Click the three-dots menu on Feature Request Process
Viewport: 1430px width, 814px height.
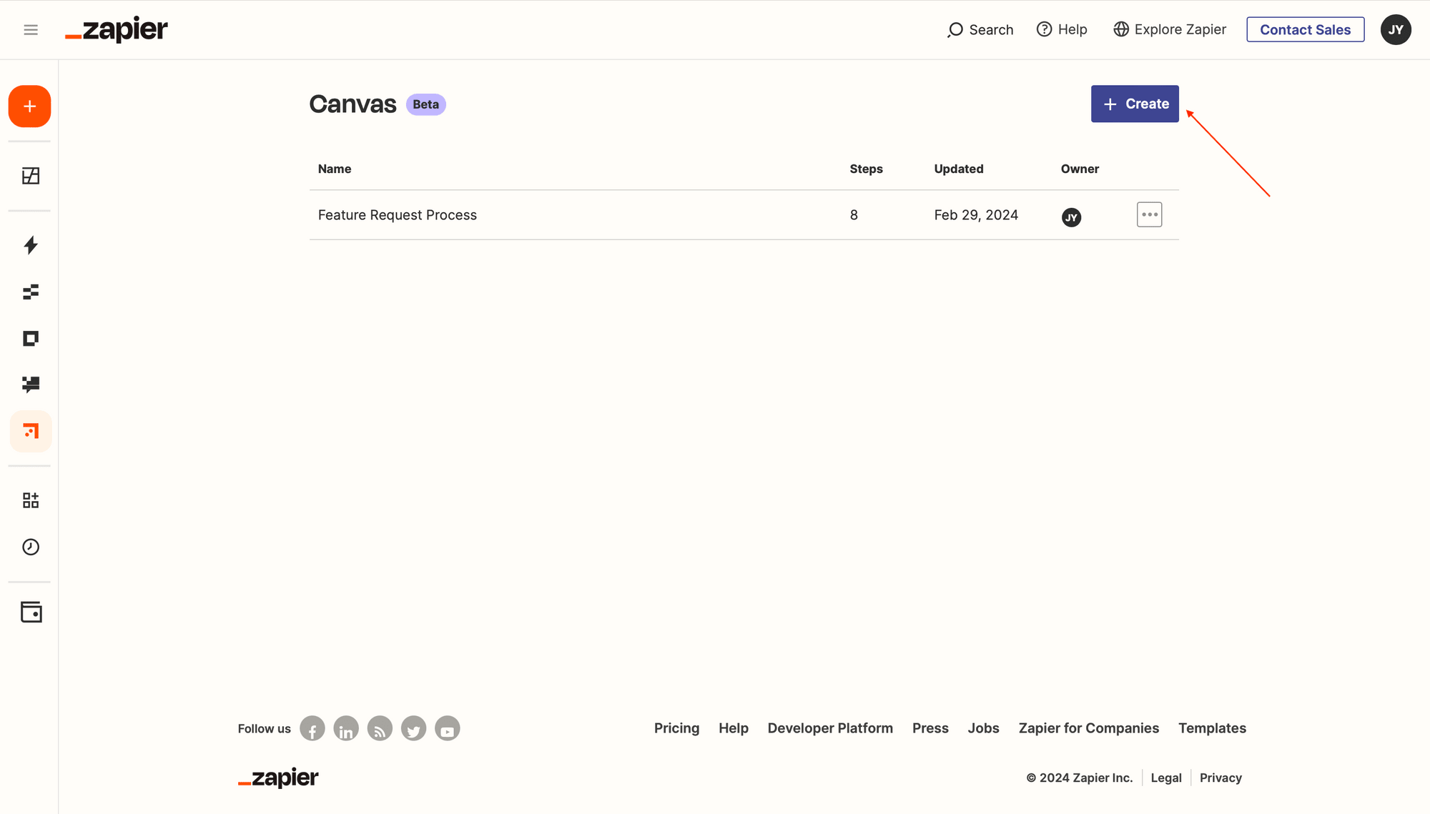[1149, 214]
